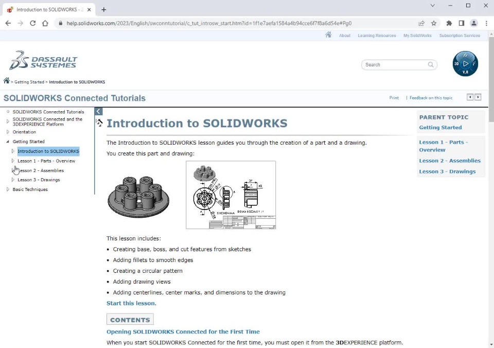Viewport: 494px width, 348px height.
Task: Click the Dassault Systemes logo
Action: (x=43, y=60)
